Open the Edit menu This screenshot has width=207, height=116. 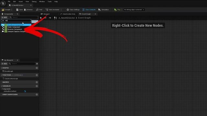[x=15, y=2]
